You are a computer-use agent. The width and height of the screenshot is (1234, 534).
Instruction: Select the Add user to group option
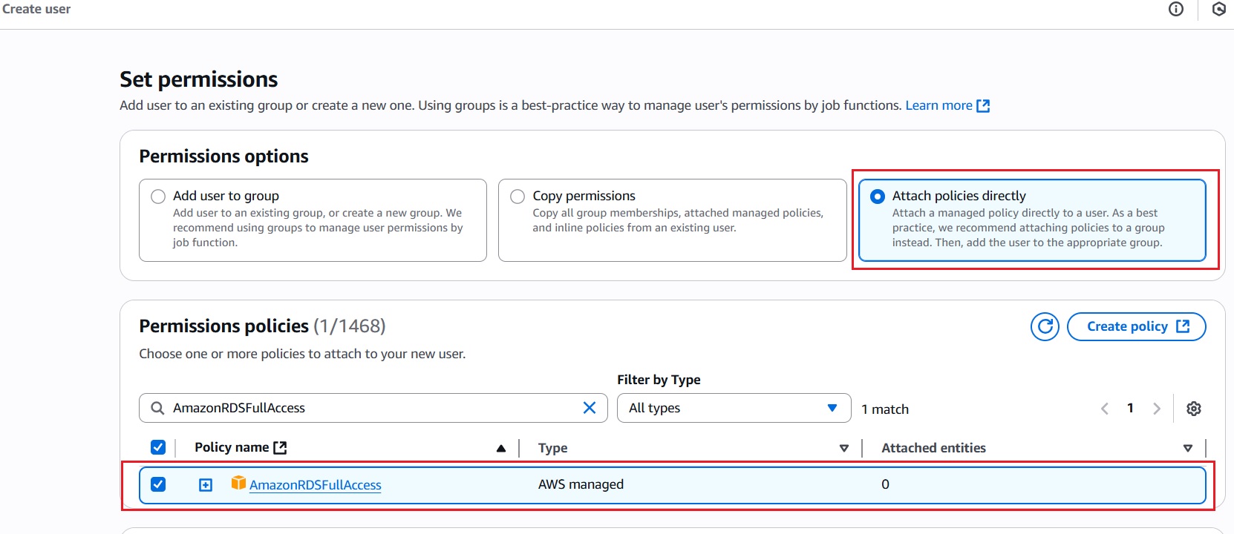(158, 197)
